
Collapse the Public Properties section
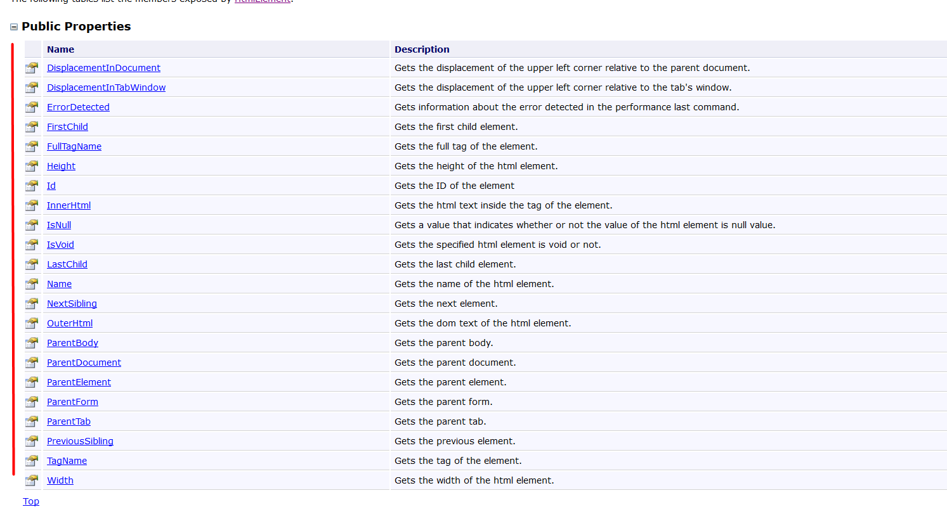tap(14, 27)
